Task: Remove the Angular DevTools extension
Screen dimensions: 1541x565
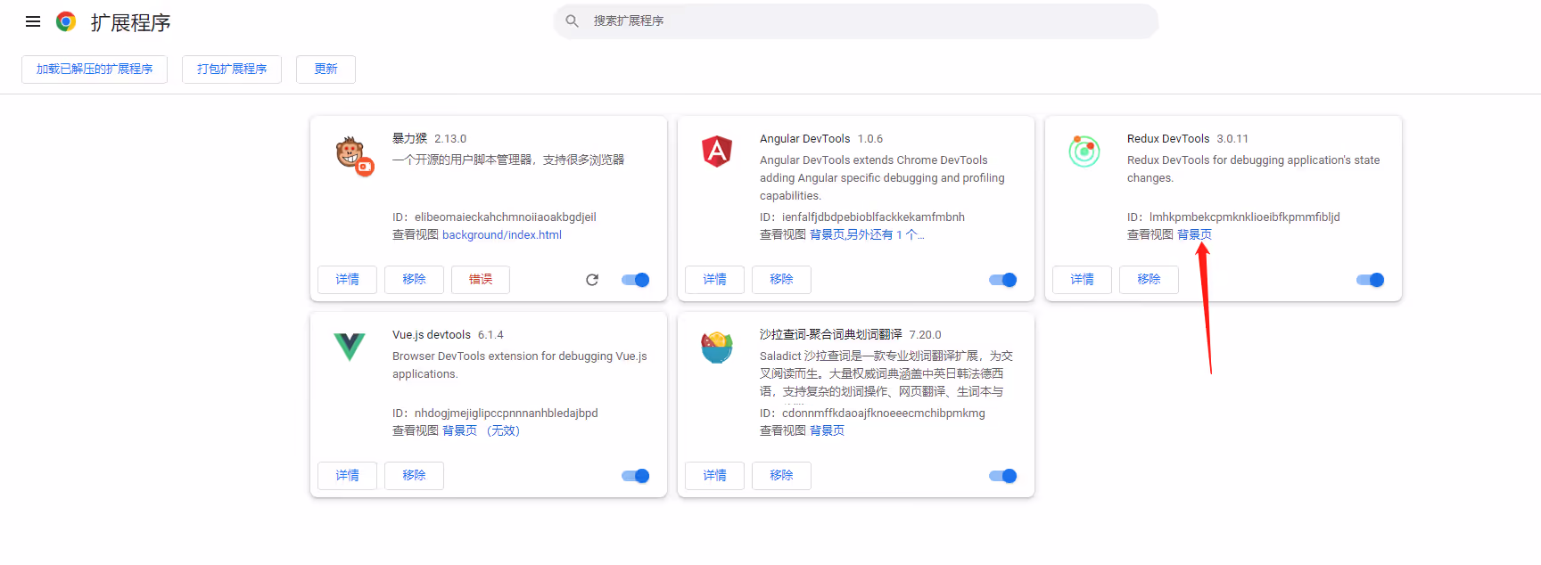Action: pos(781,280)
